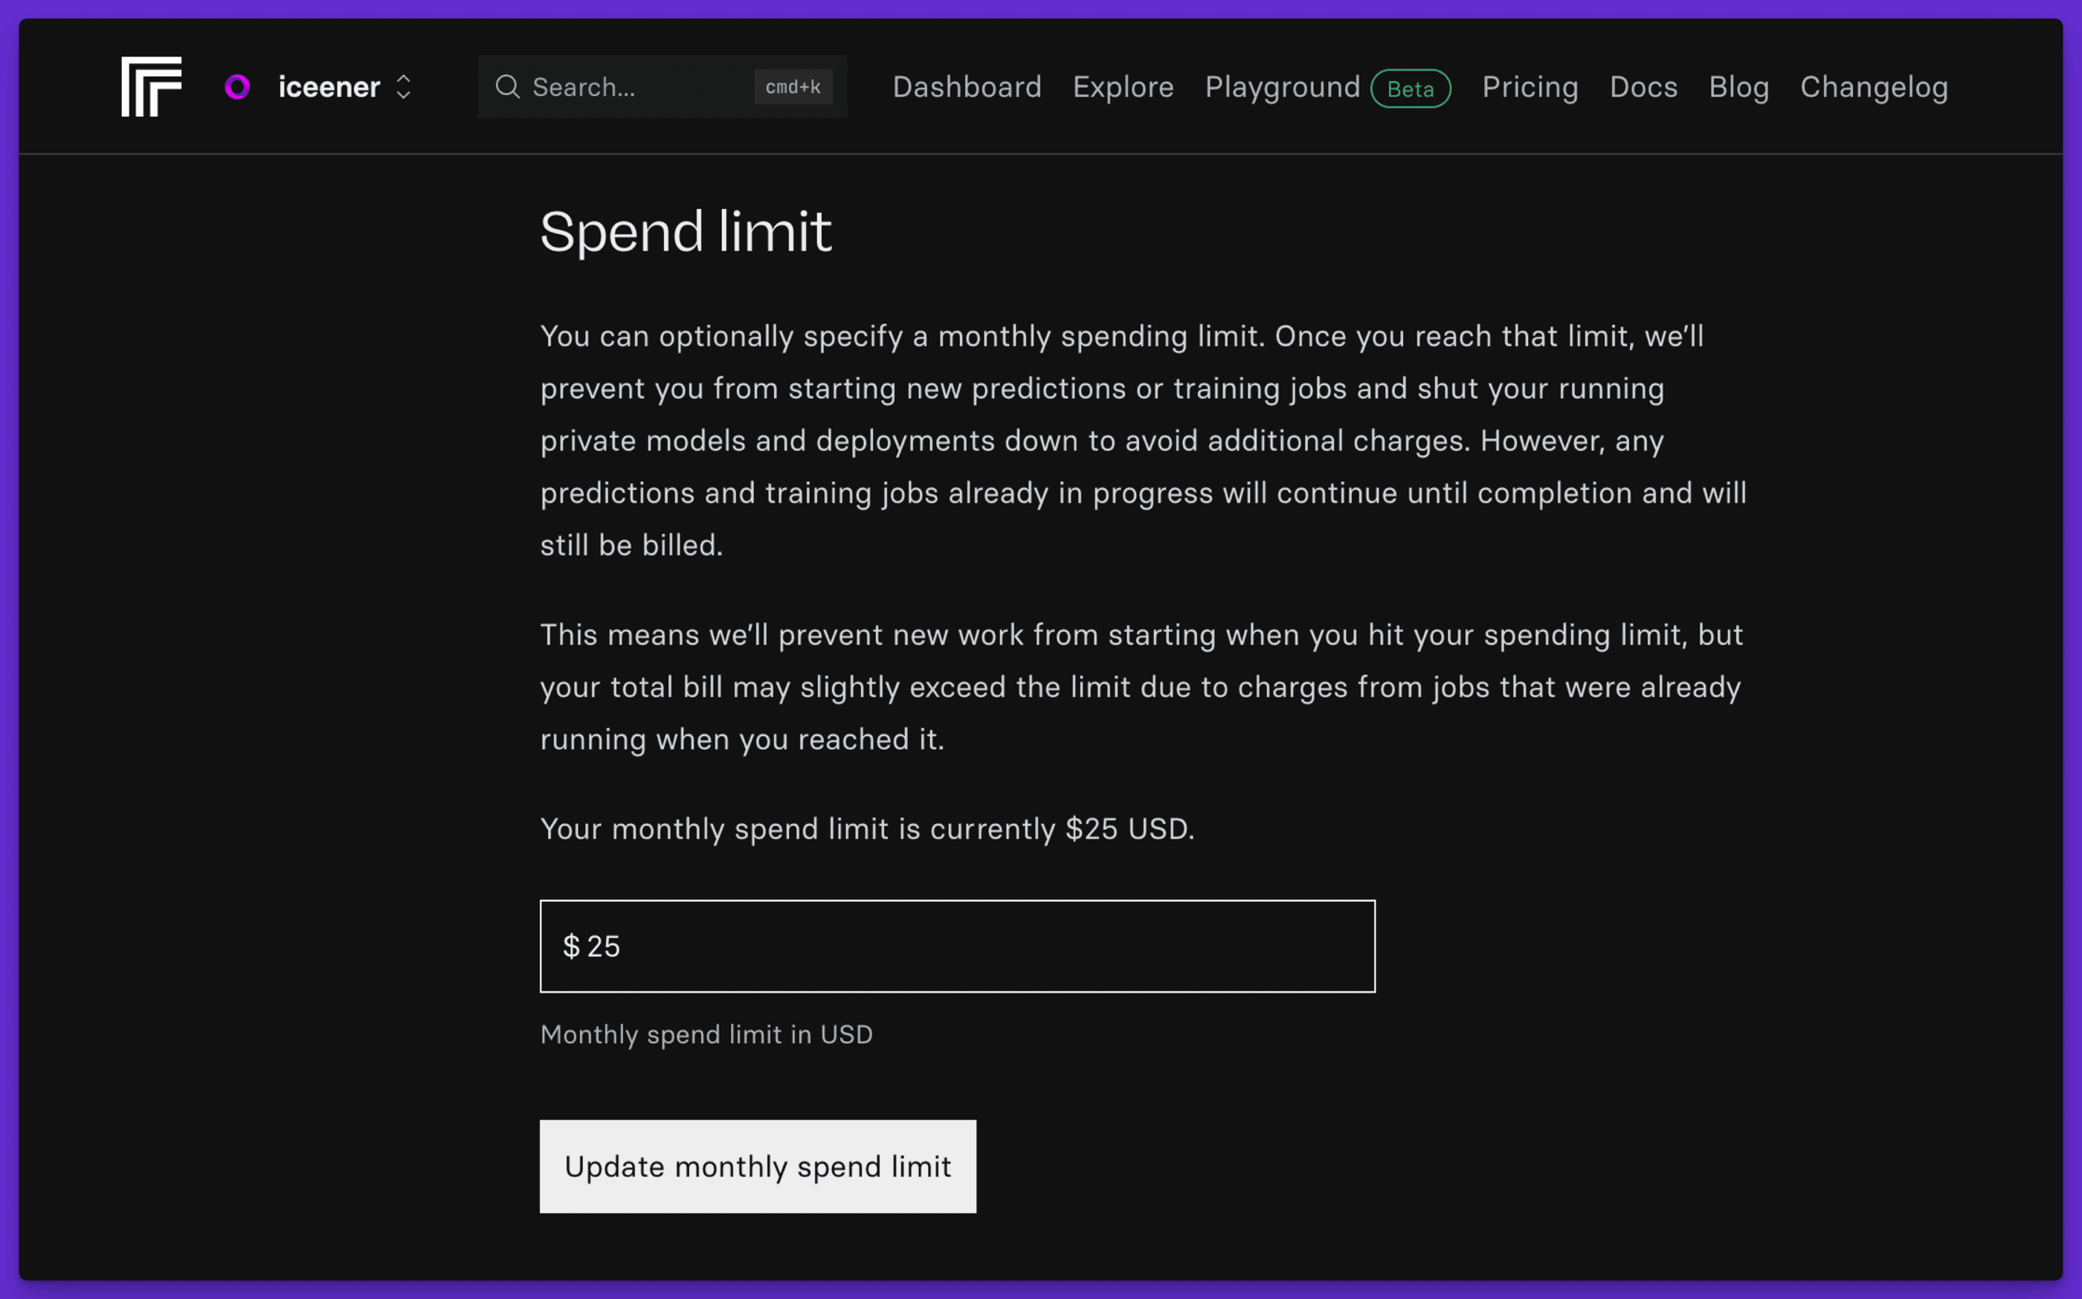Open the Pricing page
This screenshot has height=1299, width=2082.
(x=1530, y=87)
